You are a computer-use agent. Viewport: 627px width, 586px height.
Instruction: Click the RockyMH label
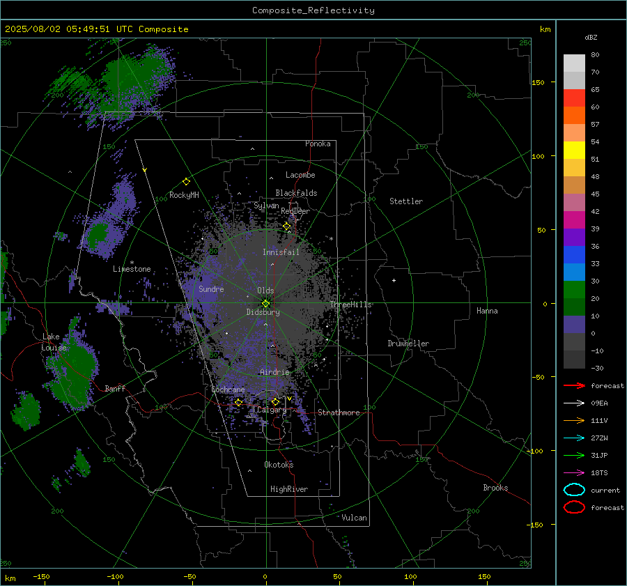(x=184, y=195)
